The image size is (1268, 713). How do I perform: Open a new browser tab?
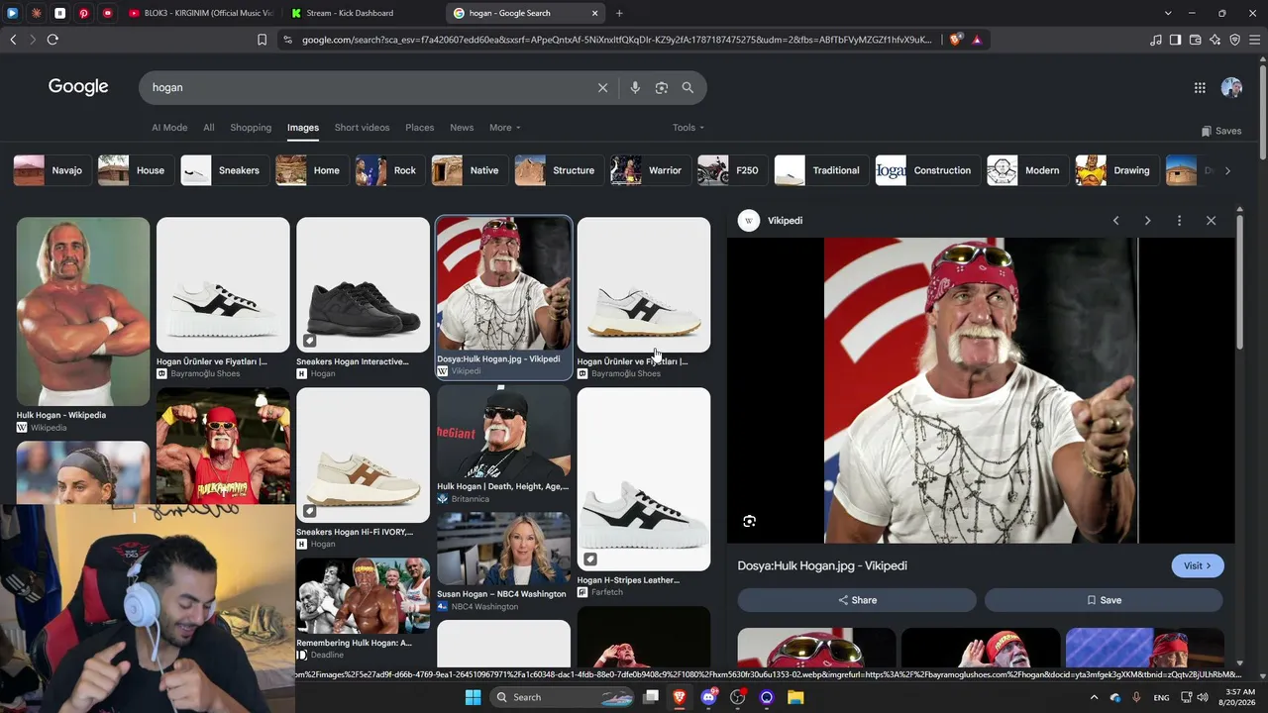click(619, 13)
